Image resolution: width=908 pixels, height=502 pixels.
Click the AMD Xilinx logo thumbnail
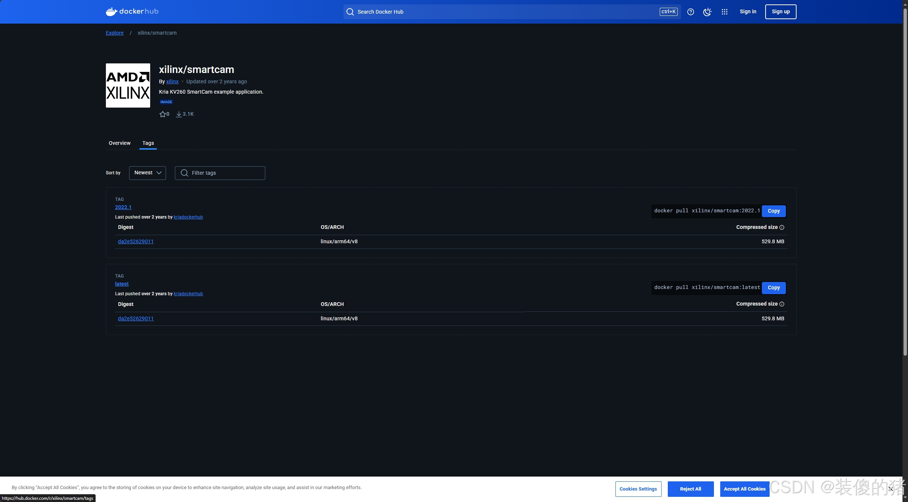(128, 86)
